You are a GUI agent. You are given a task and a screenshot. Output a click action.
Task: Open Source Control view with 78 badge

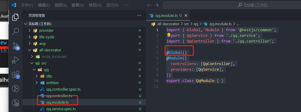tap(16, 46)
